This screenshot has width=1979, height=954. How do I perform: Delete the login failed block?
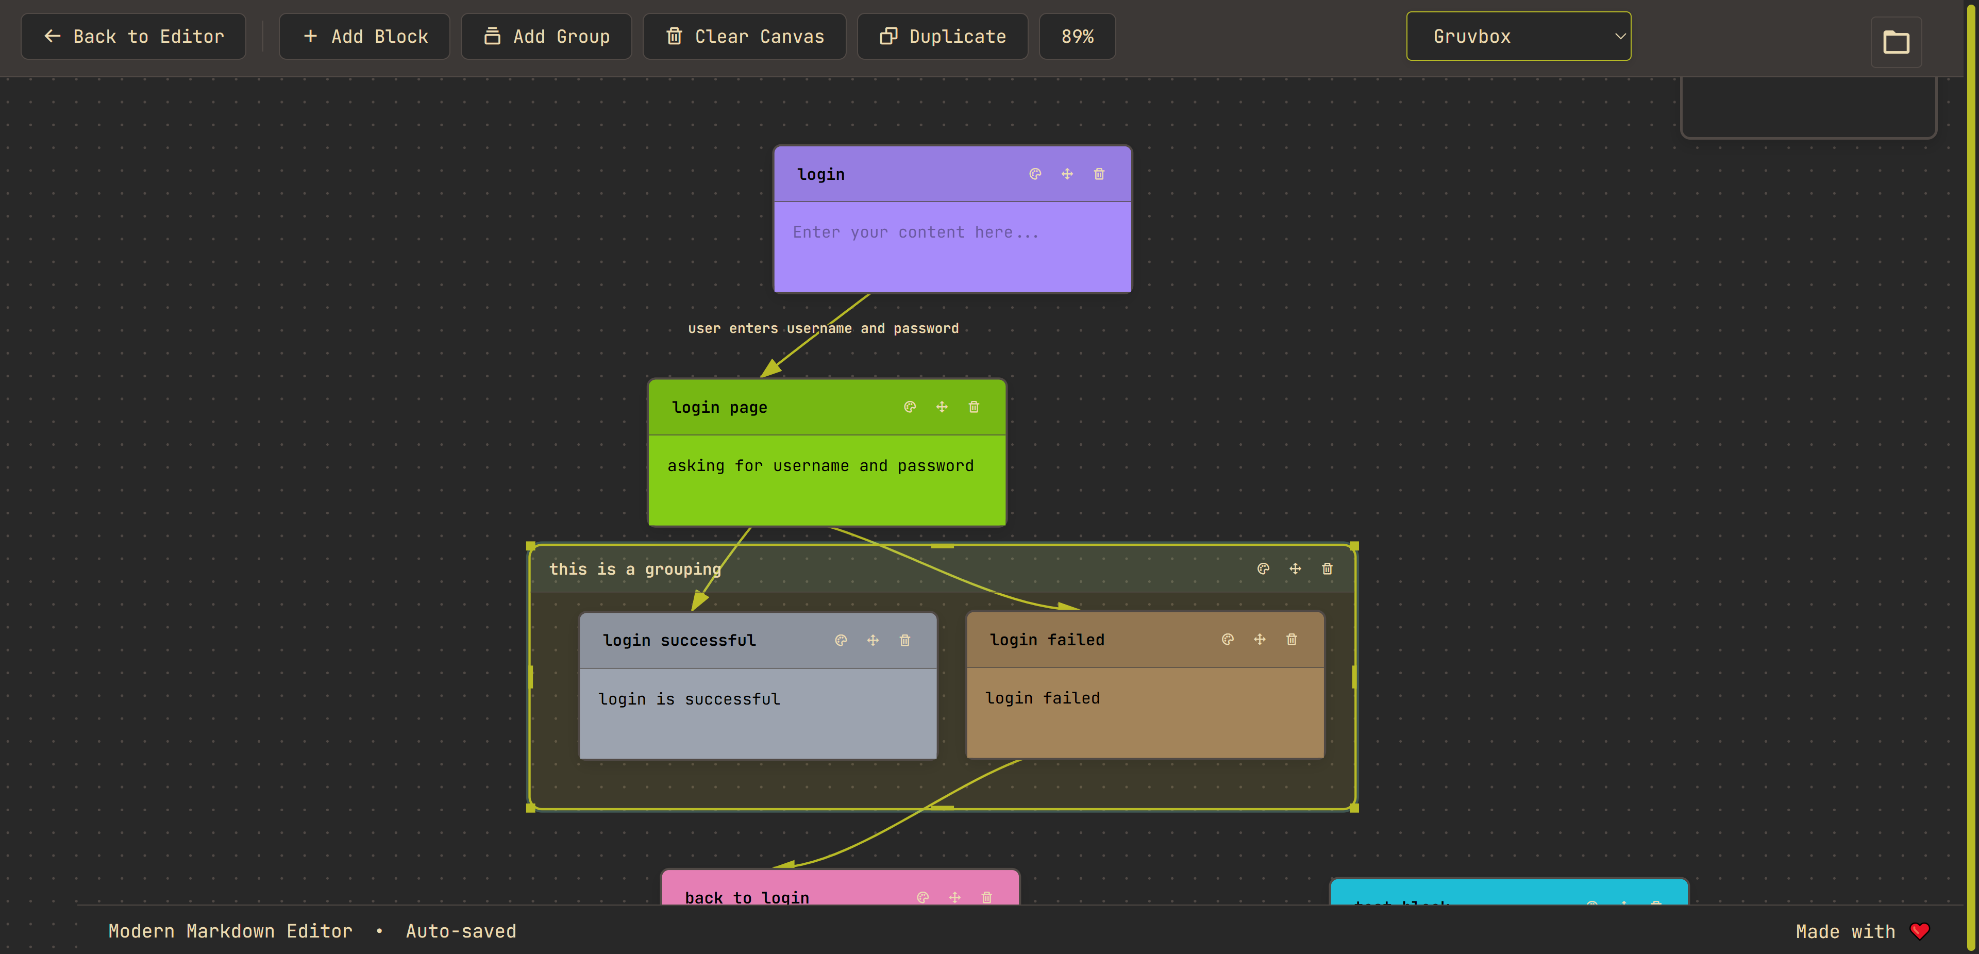click(1292, 639)
